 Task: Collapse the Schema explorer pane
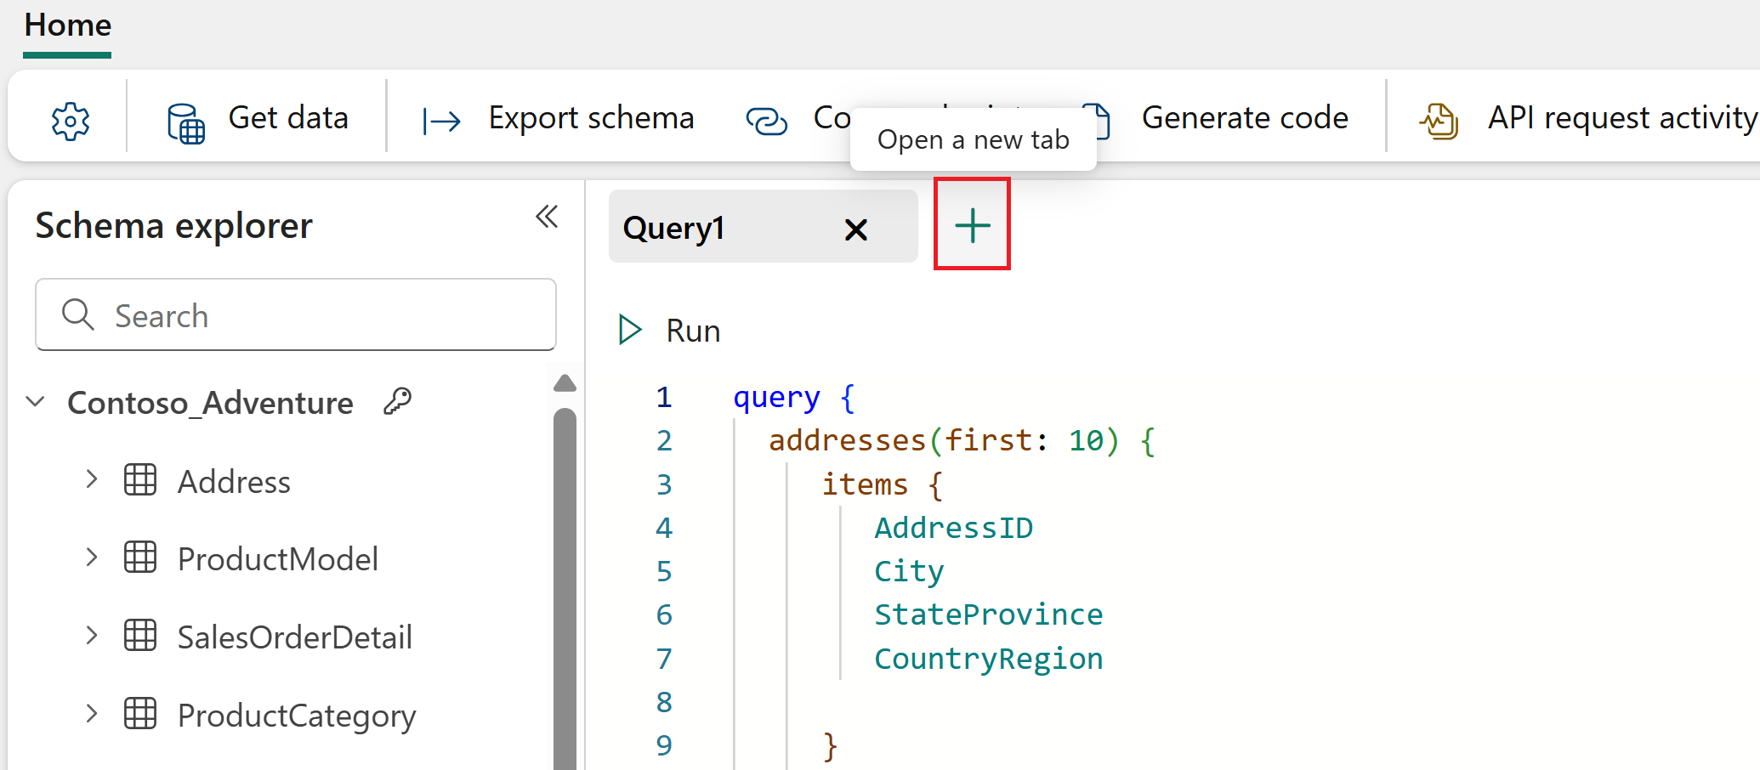coord(547,217)
